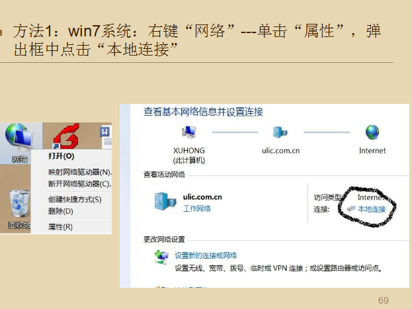This screenshot has height=309, width=412.
Task: Select 断开网络驱动器(C) menu entry
Action: [x=79, y=184]
